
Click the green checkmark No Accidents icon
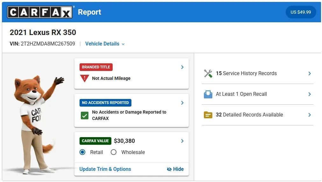(84, 115)
